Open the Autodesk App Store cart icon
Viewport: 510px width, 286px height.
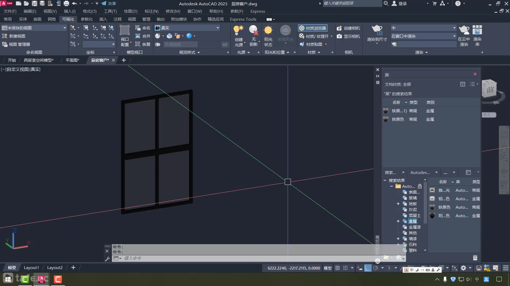(435, 3)
